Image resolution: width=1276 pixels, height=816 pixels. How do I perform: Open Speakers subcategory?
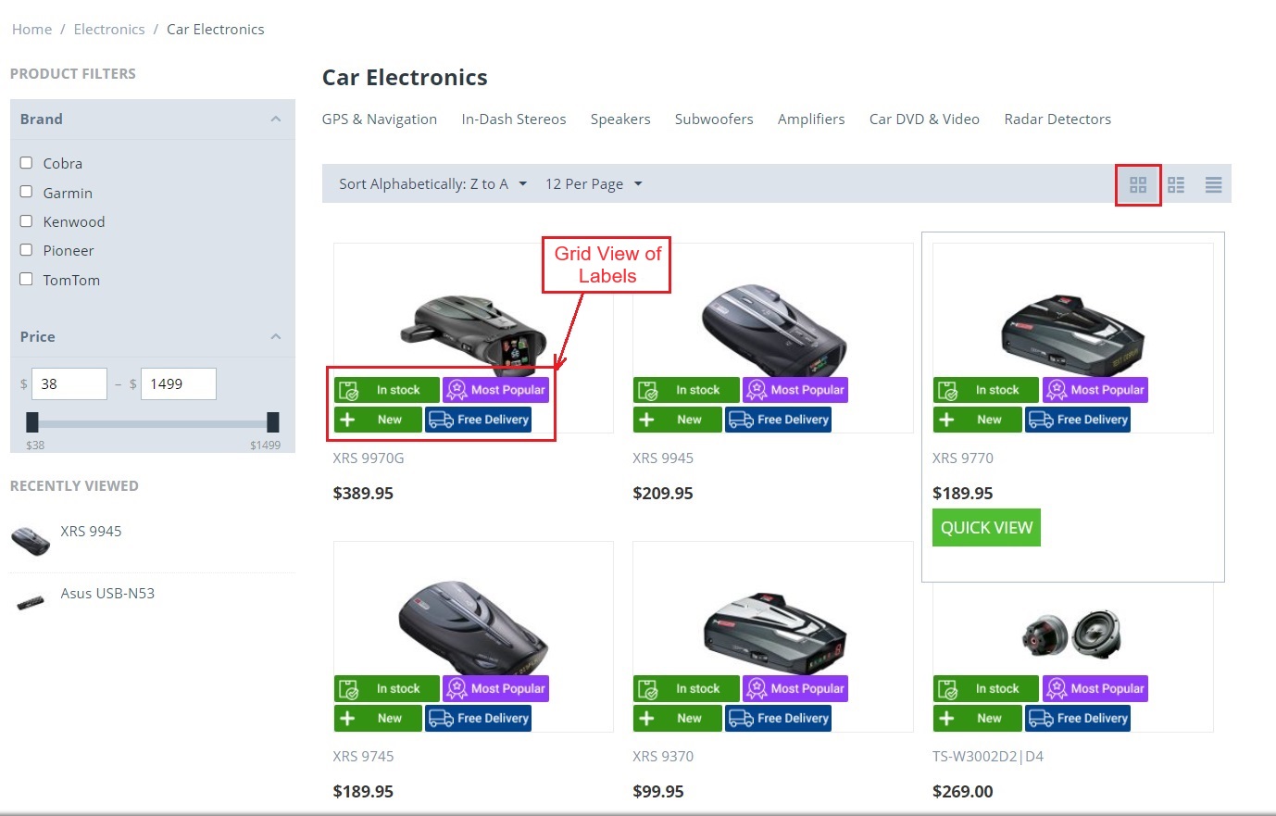tap(620, 119)
